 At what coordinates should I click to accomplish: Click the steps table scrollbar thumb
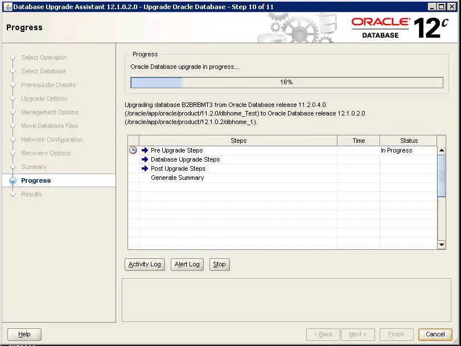click(x=442, y=176)
